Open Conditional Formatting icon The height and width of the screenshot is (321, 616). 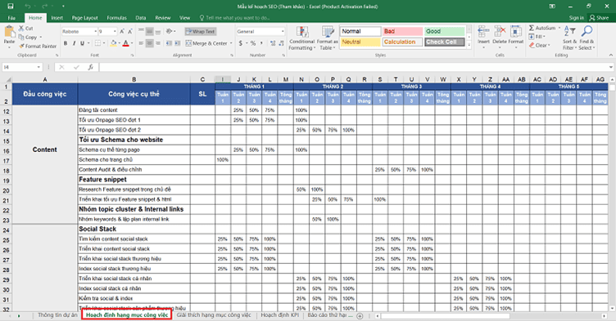coord(302,33)
